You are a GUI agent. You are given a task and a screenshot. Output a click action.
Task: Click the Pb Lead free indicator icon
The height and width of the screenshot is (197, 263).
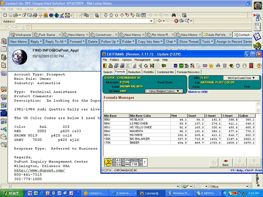pos(108,162)
